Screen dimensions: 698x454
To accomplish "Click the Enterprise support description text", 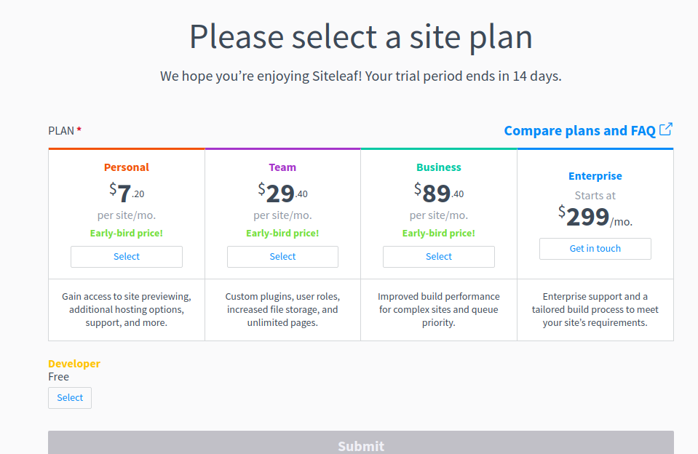I will tap(595, 309).
